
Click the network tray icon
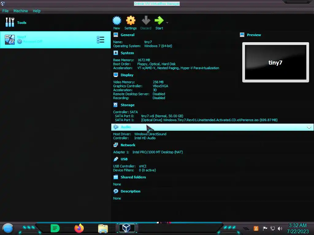point(273,228)
